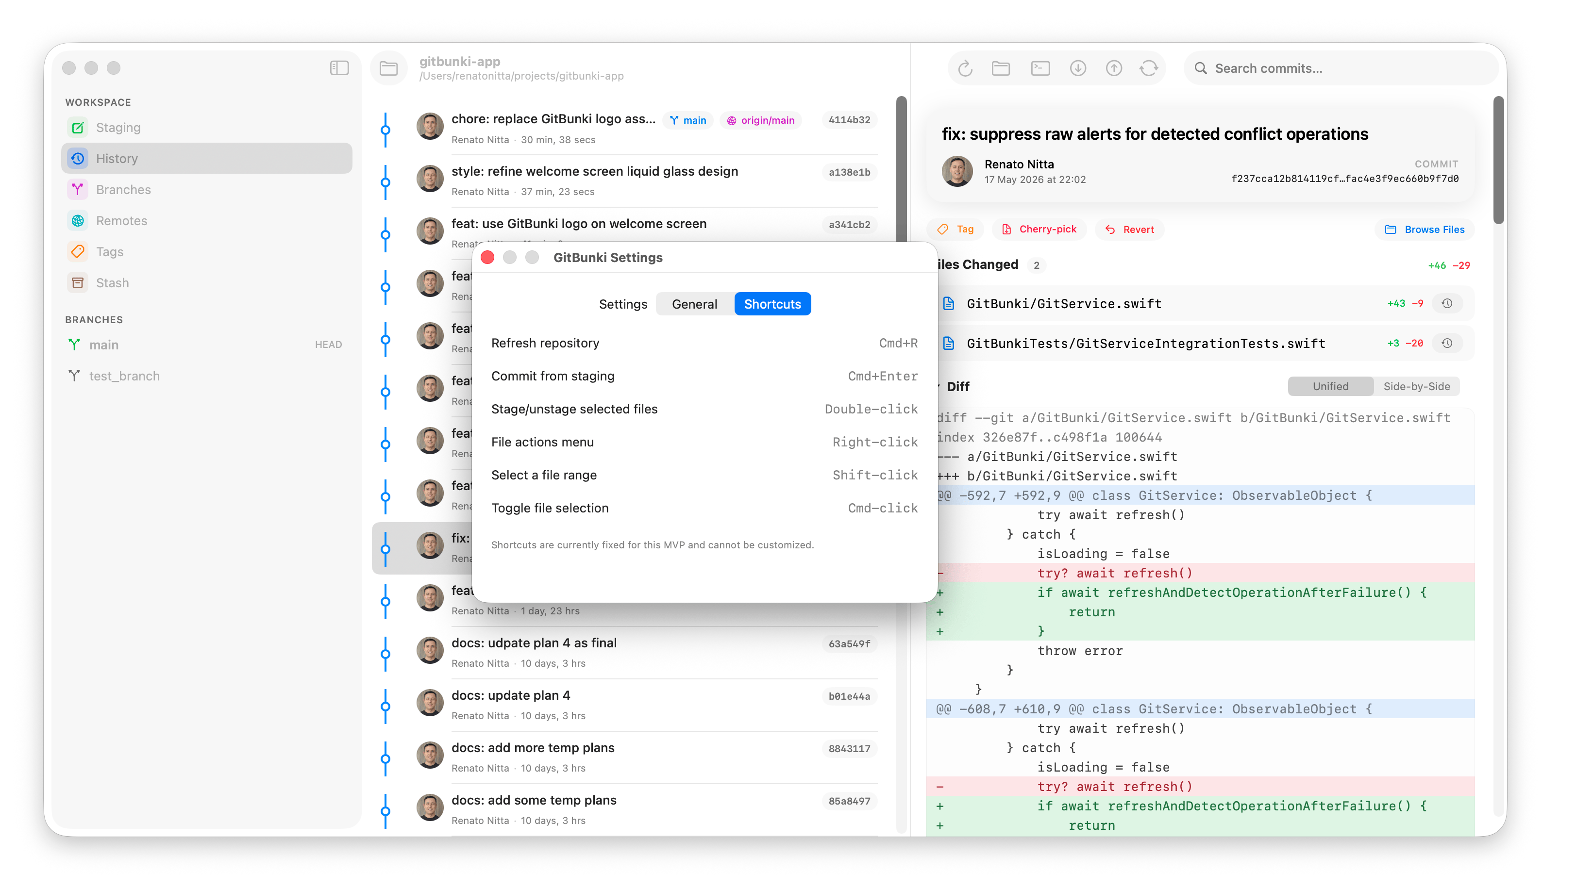Viewport: 1576px width, 889px height.
Task: Switch diff view to Side-by-Side
Action: [x=1417, y=386]
